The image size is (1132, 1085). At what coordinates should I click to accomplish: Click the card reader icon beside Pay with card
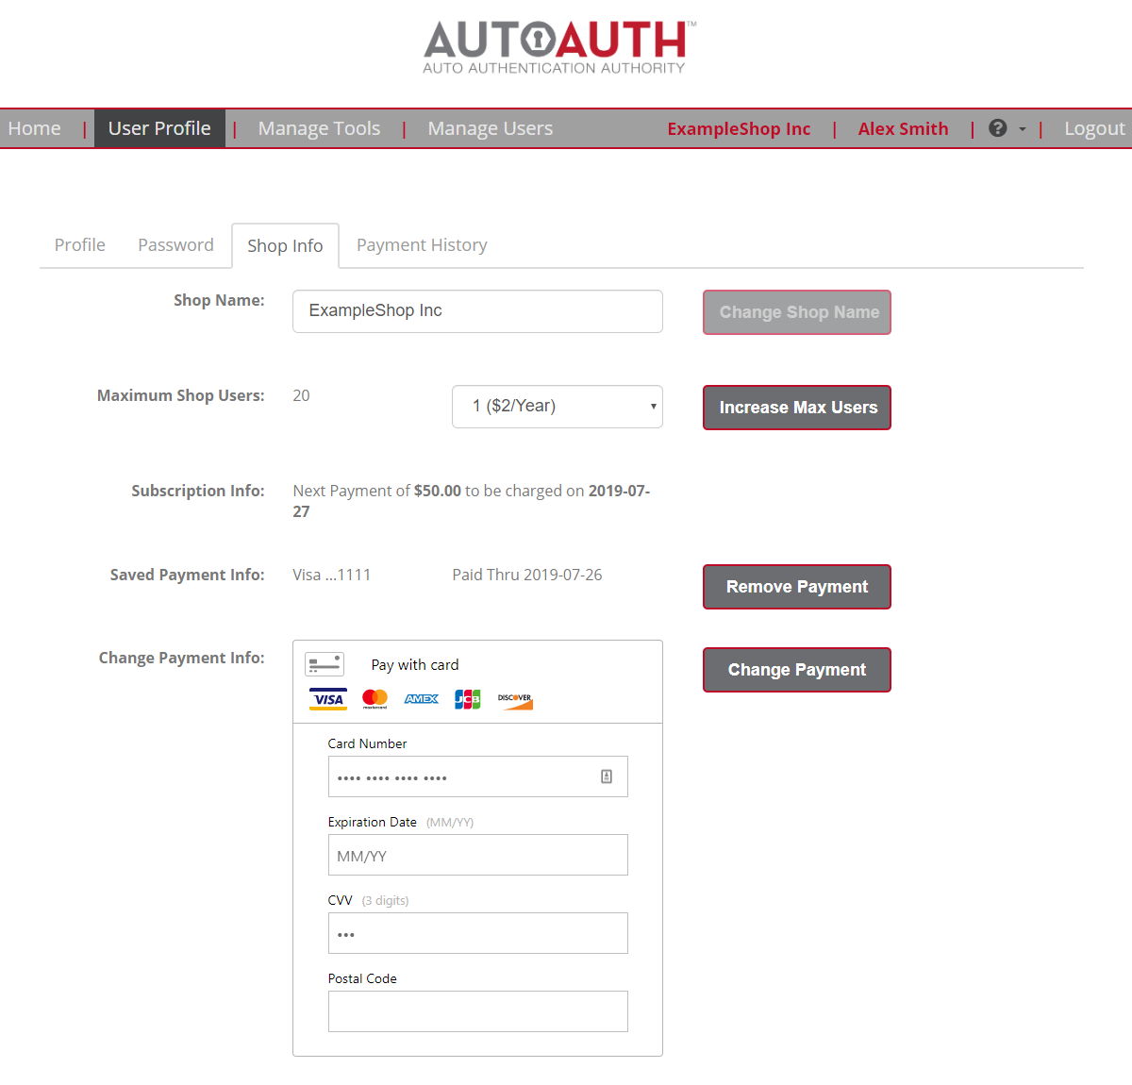click(325, 663)
